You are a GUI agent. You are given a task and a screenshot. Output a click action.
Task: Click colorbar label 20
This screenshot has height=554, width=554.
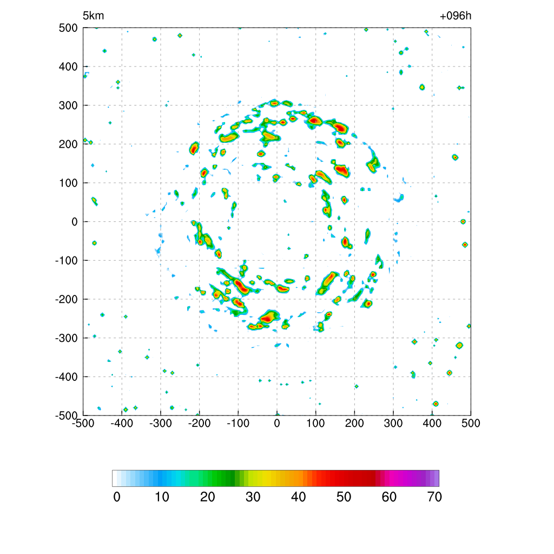click(207, 497)
